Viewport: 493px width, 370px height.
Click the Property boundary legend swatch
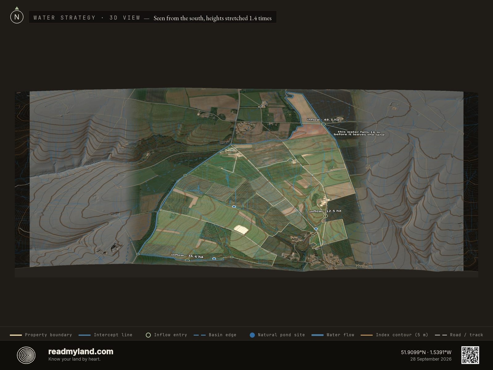pos(16,335)
